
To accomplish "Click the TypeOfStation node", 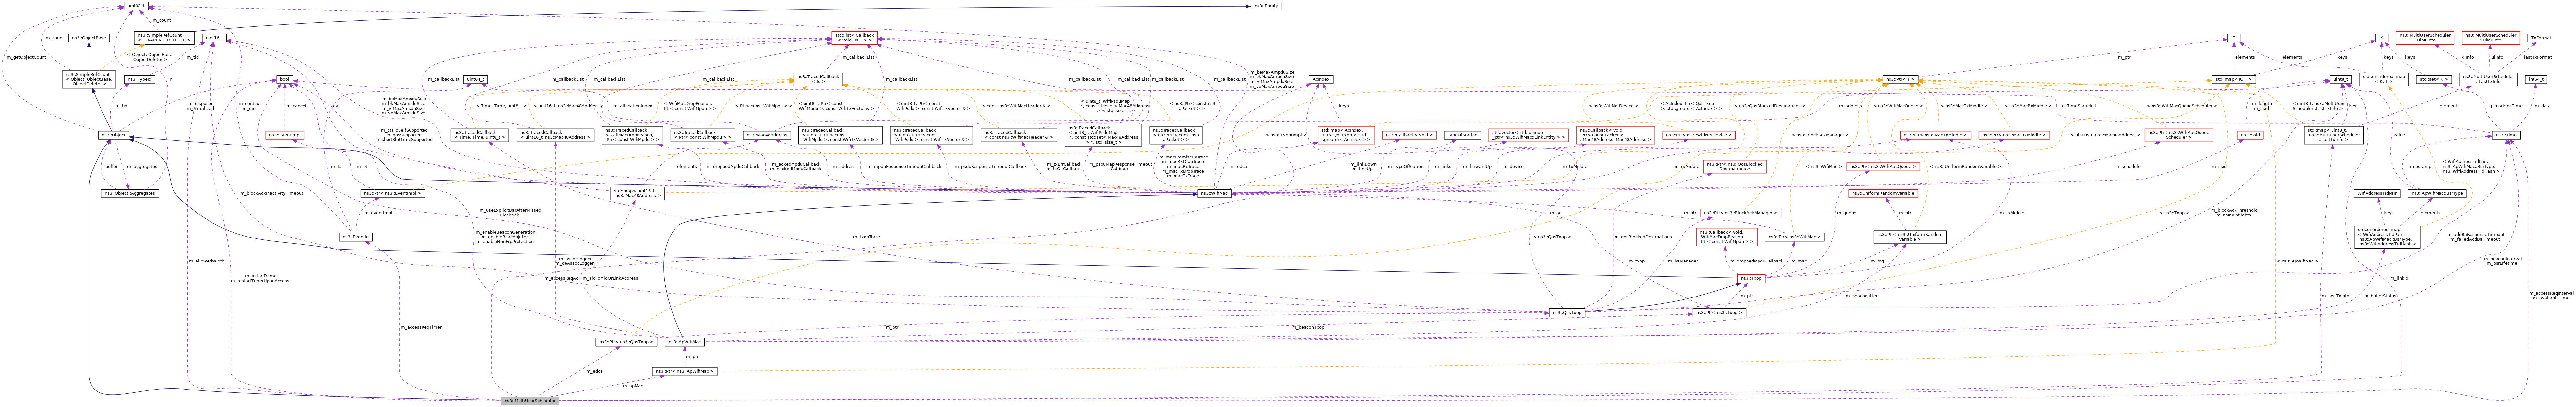I will click(x=1462, y=135).
